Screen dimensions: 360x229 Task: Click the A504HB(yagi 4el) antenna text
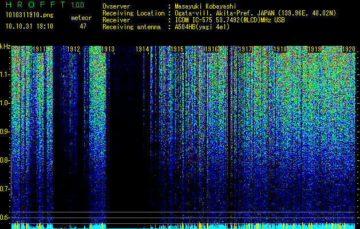(202, 27)
